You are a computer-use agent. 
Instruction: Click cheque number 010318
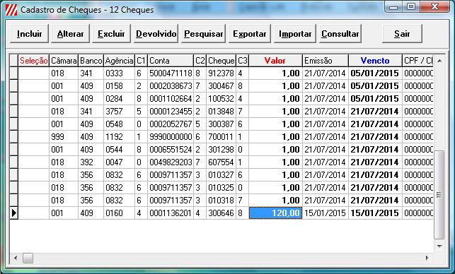221,201
